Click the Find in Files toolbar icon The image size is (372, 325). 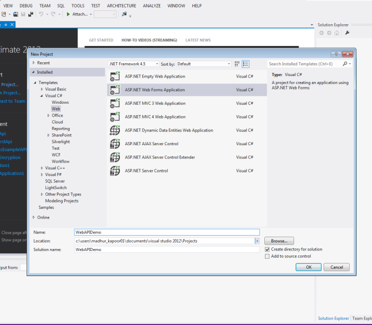[124, 14]
